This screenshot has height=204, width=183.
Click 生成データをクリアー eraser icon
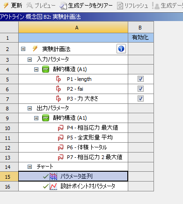click(x=63, y=6)
